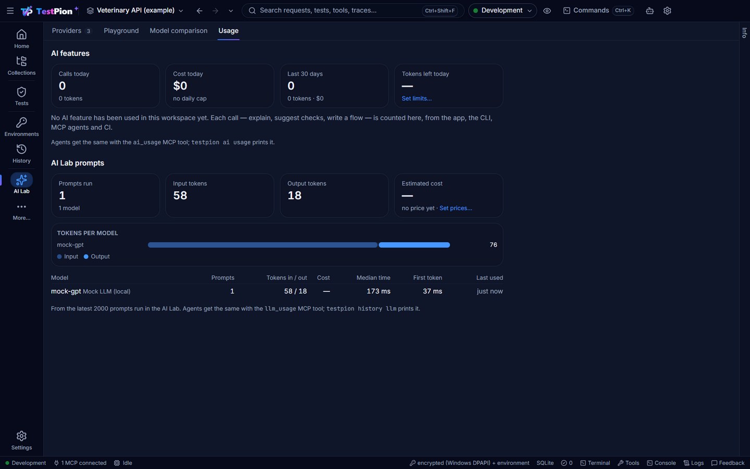750x469 pixels.
Task: Click the Set limits... link
Action: click(417, 98)
